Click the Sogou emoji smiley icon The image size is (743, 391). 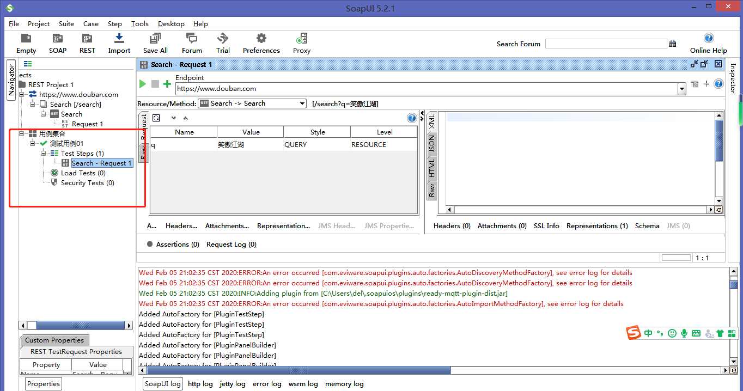tap(672, 333)
